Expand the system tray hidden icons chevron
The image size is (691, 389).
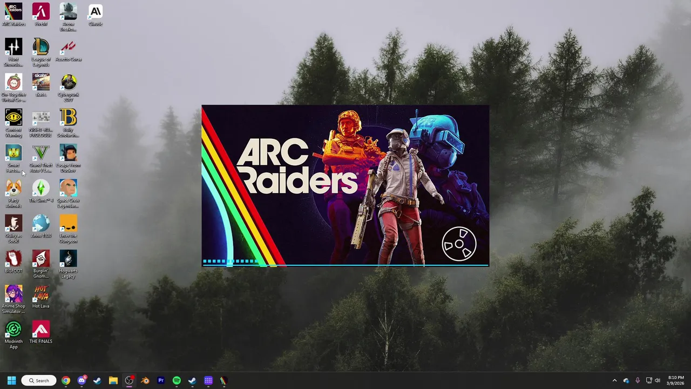[x=614, y=380]
